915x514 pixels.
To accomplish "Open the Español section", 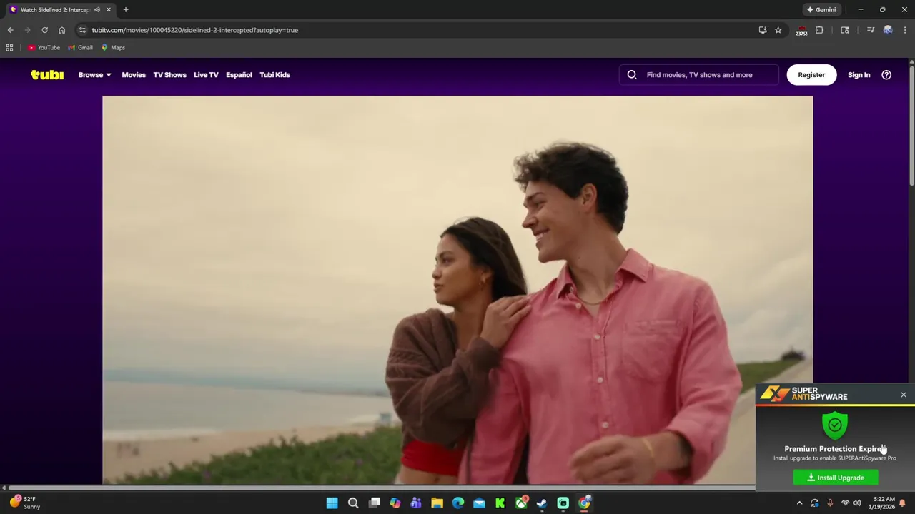I will [239, 74].
